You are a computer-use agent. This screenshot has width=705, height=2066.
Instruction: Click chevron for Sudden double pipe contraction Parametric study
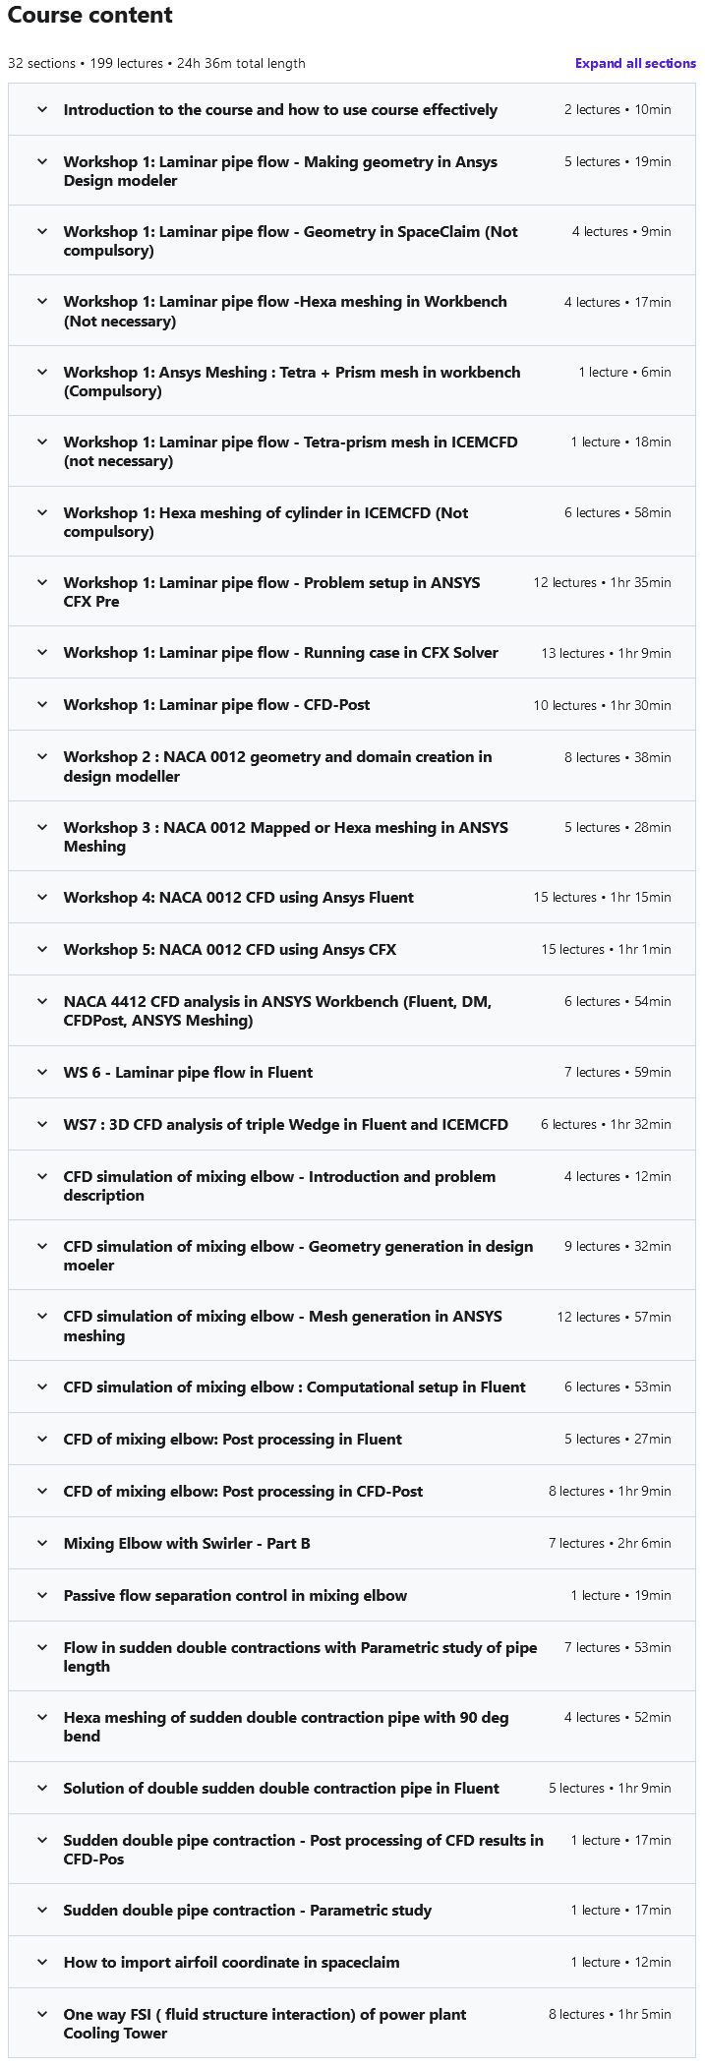click(42, 1910)
